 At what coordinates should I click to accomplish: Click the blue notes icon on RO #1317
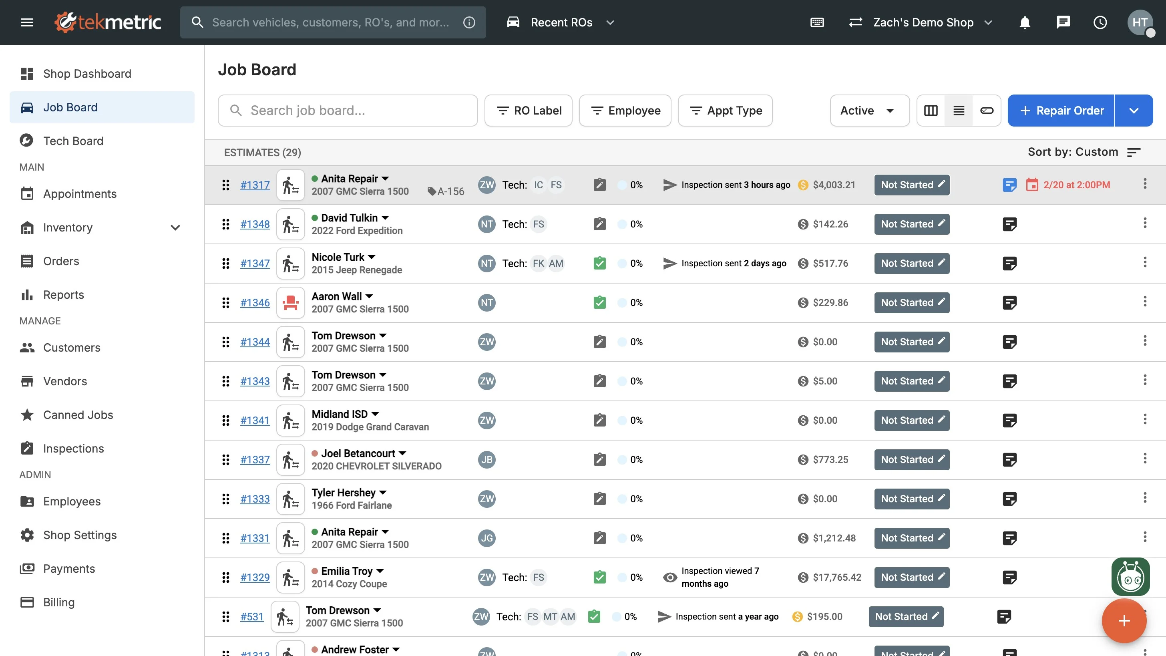click(1009, 185)
